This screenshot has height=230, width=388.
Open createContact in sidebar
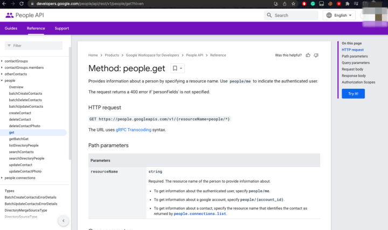pos(20,113)
